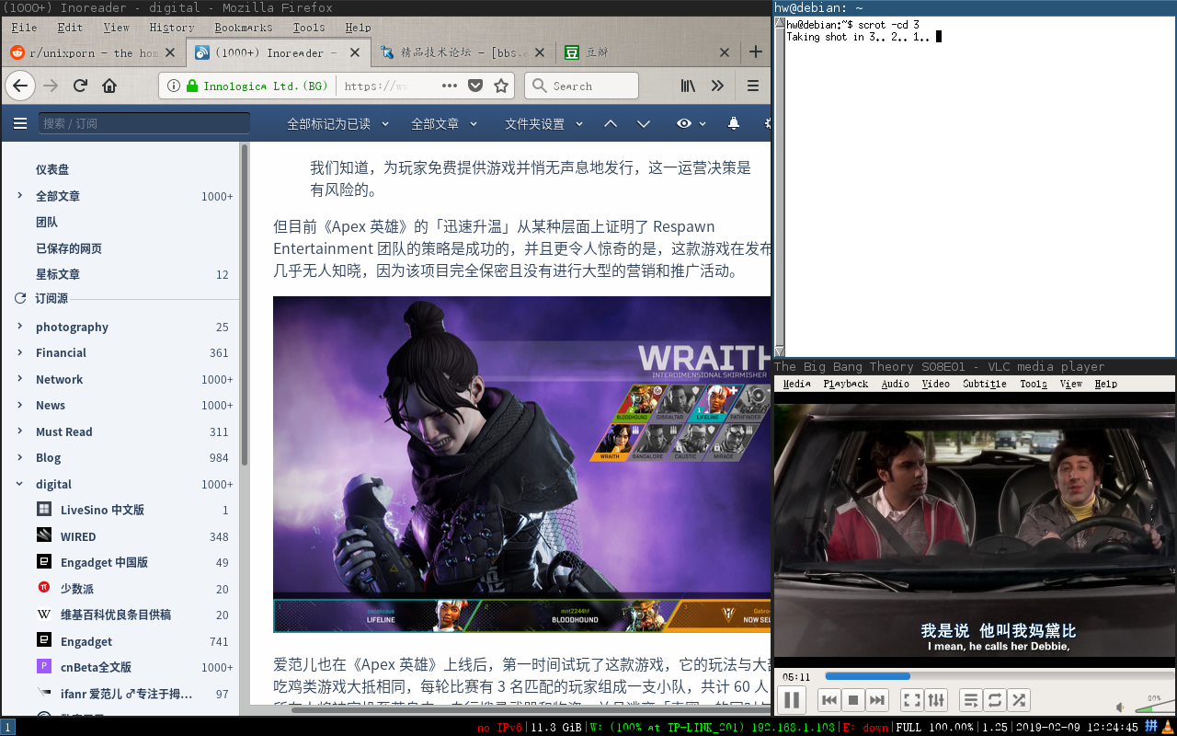Image resolution: width=1177 pixels, height=736 pixels.
Task: Refresh the 订阅源 subscriptions section
Action: point(20,298)
